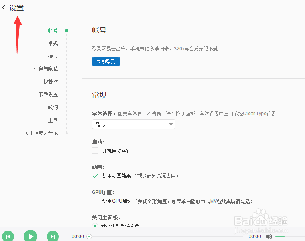Open 关于网易云音乐 about section

click(41, 133)
